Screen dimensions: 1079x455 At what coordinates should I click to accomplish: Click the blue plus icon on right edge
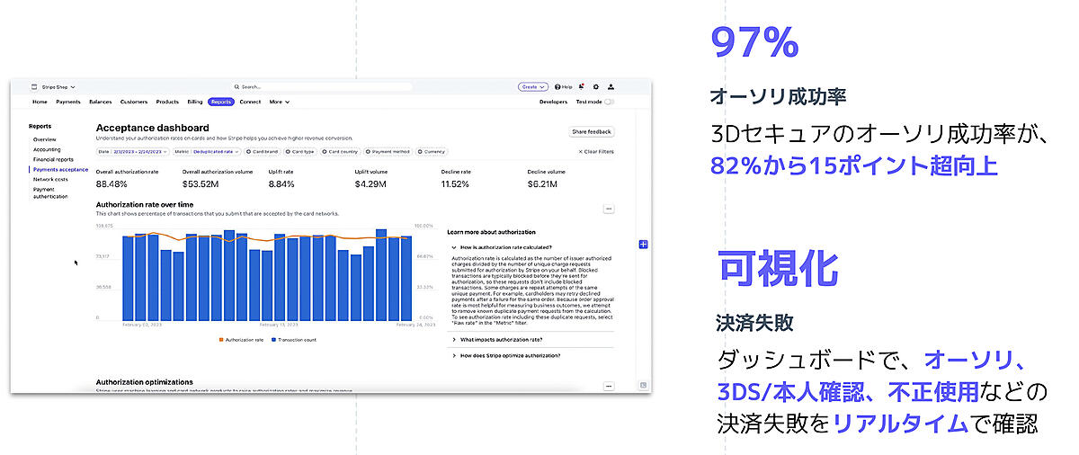point(643,244)
